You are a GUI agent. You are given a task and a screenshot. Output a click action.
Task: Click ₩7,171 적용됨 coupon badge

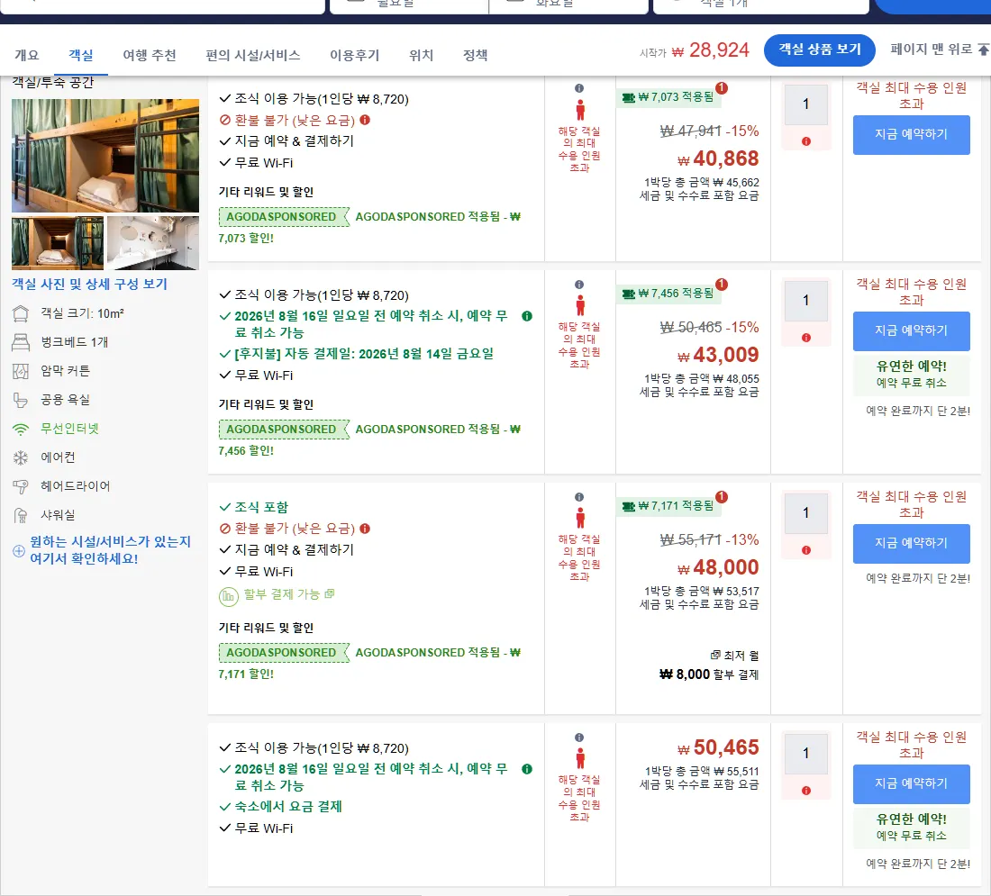[668, 506]
